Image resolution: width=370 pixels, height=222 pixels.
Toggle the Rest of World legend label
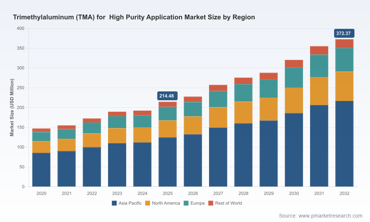tap(228, 203)
